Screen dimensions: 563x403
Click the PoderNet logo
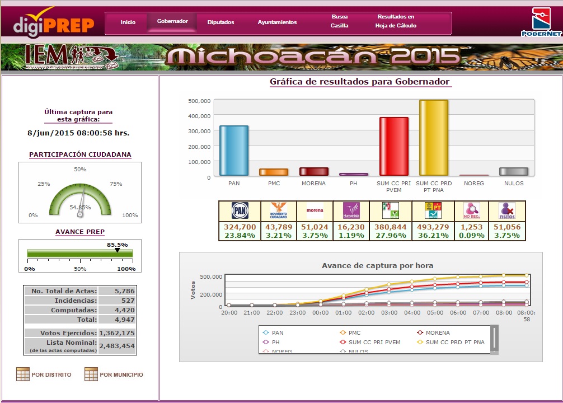click(x=541, y=22)
